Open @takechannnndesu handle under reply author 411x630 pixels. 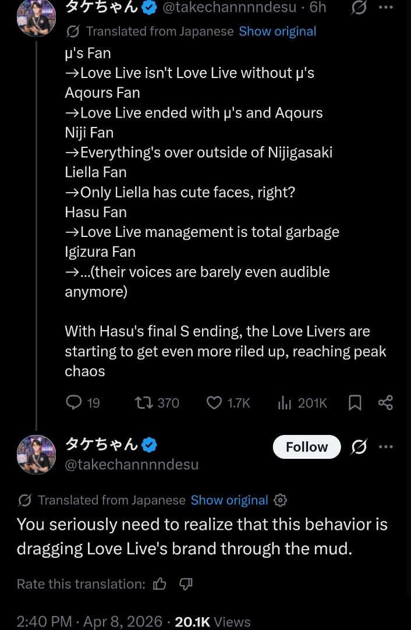[x=132, y=465]
